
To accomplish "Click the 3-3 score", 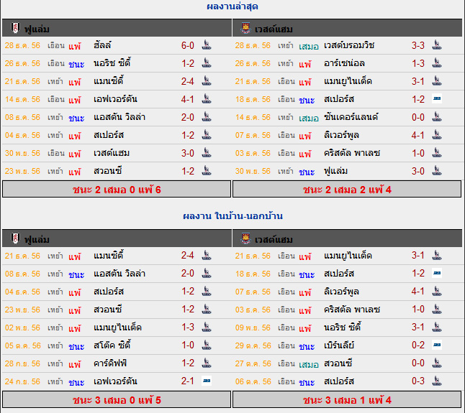I will (x=417, y=45).
